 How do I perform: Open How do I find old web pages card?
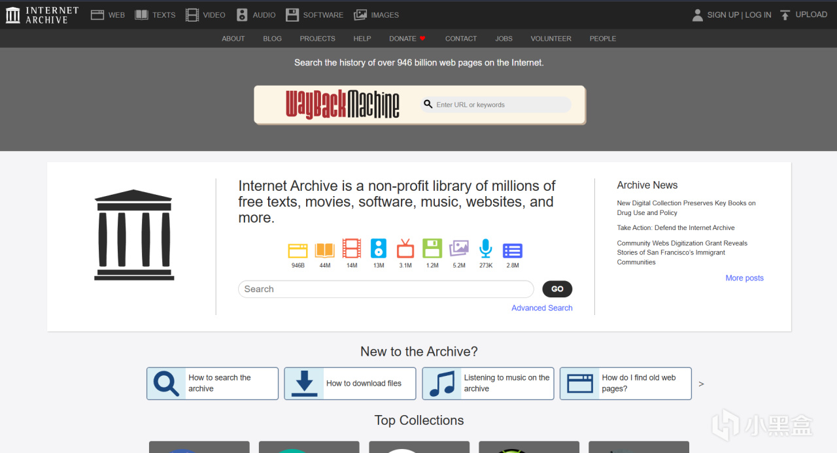626,384
